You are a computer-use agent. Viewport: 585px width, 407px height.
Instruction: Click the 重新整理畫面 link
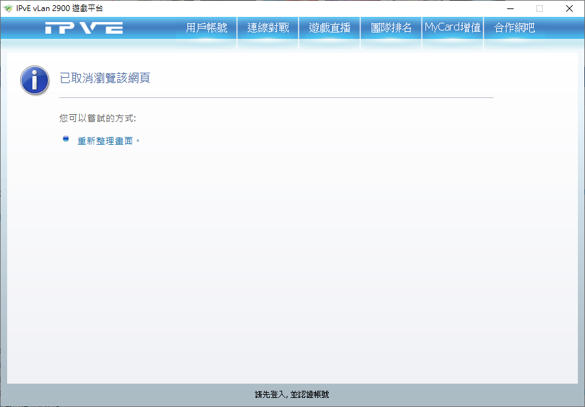pos(105,141)
